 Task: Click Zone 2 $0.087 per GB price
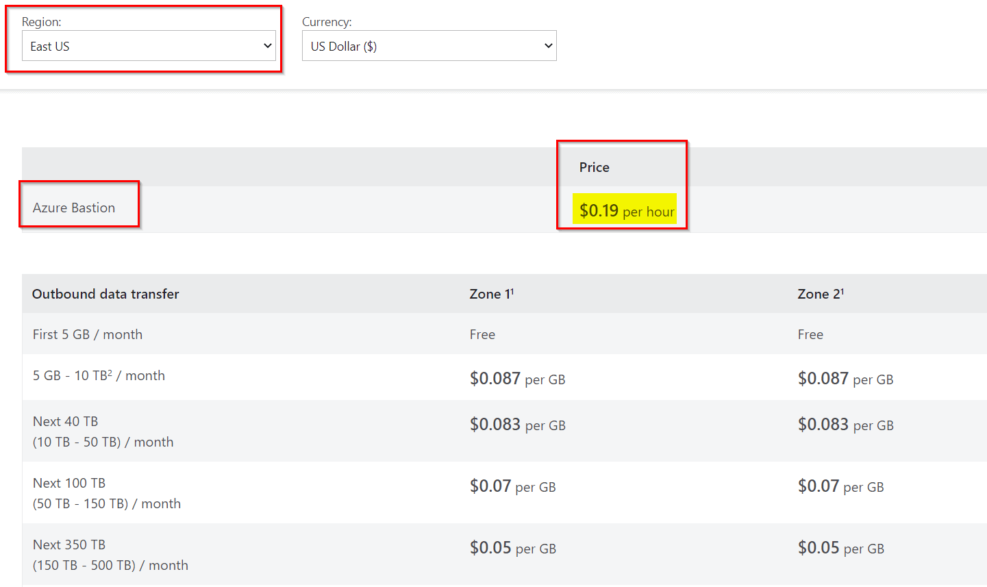(845, 379)
